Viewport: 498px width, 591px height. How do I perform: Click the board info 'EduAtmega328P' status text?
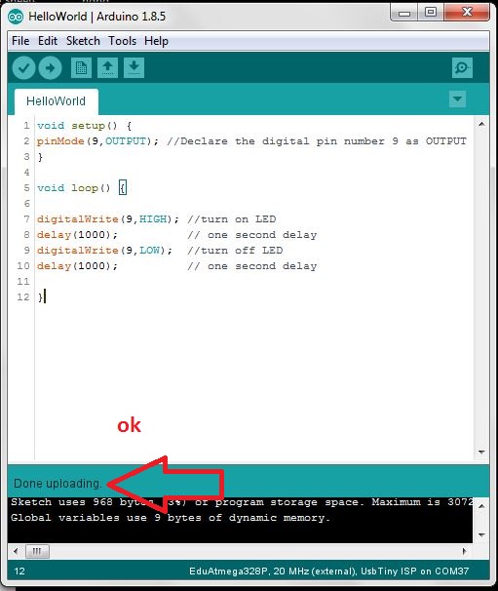[x=328, y=571]
